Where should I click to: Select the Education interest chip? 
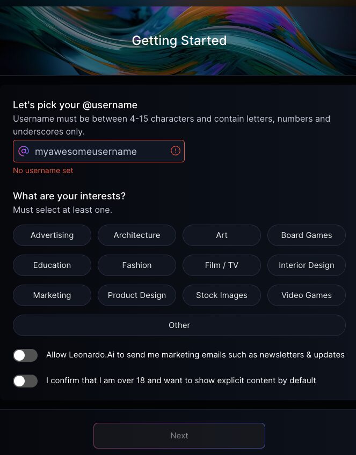[52, 265]
